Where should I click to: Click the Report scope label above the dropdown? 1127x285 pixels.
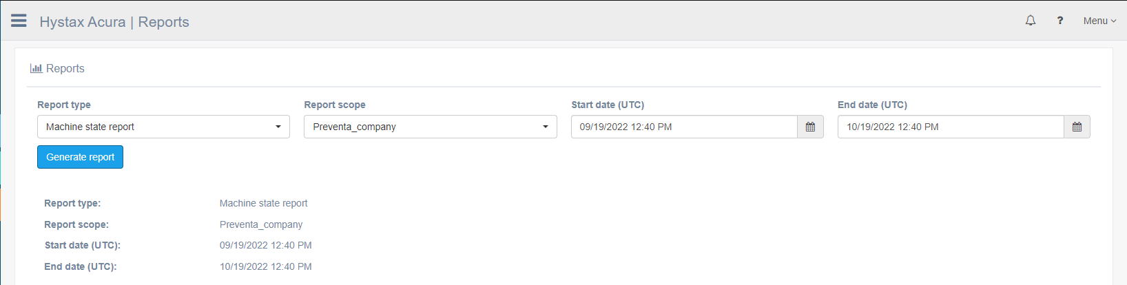(x=335, y=105)
